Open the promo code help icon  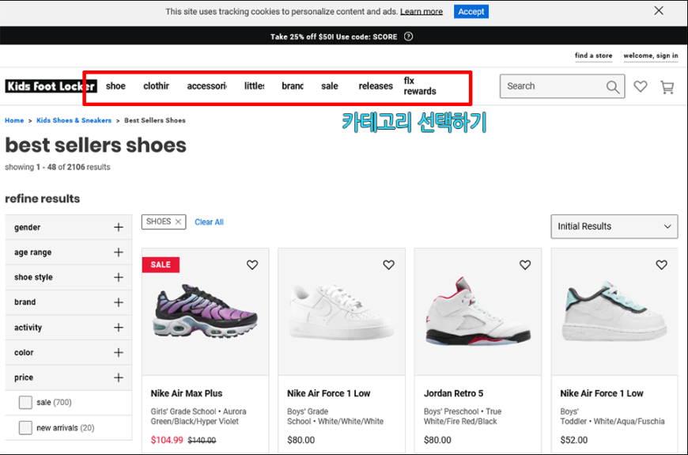[x=409, y=36]
